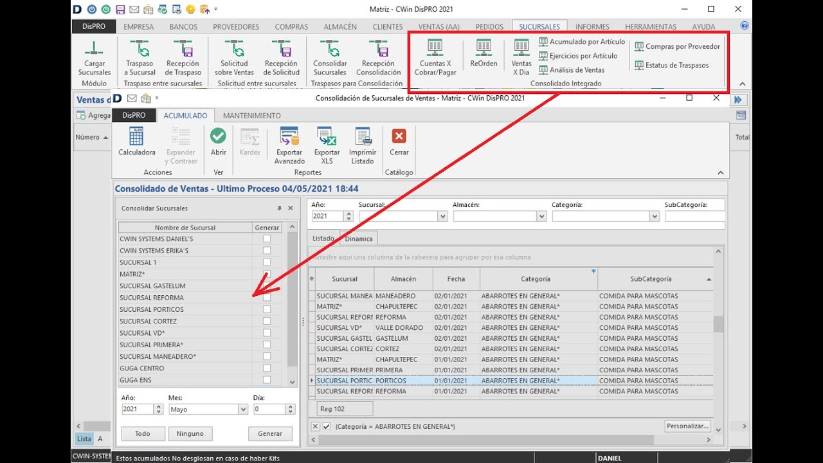Check Generar box for SUCURSAL PRIMERA*
The height and width of the screenshot is (463, 823).
(x=267, y=345)
